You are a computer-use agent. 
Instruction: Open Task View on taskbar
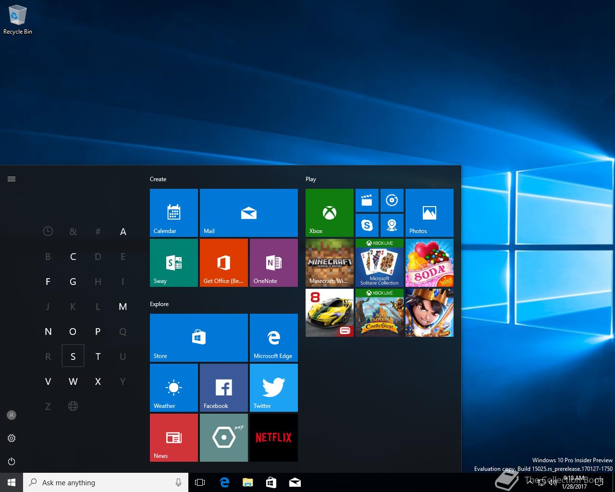point(200,482)
